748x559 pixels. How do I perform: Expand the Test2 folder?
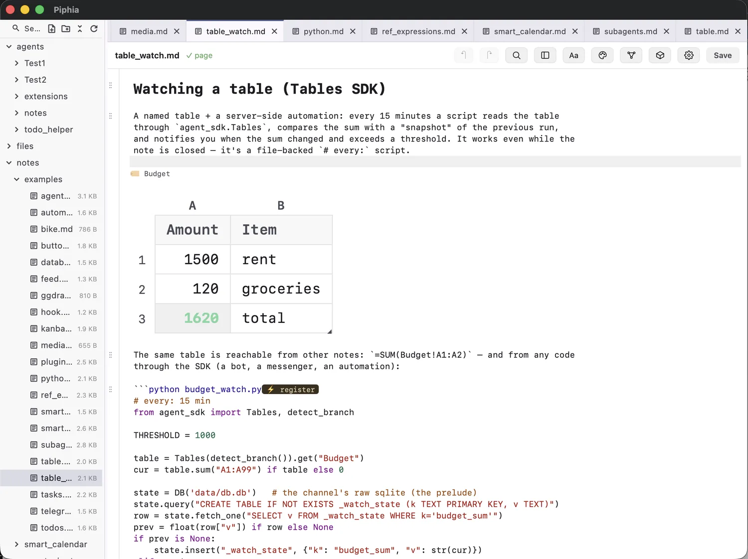[x=16, y=80]
